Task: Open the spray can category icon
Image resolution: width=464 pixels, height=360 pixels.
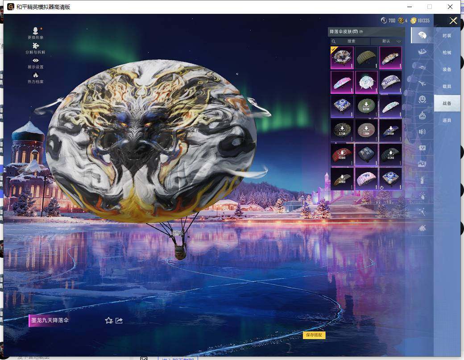Action: pos(422,180)
